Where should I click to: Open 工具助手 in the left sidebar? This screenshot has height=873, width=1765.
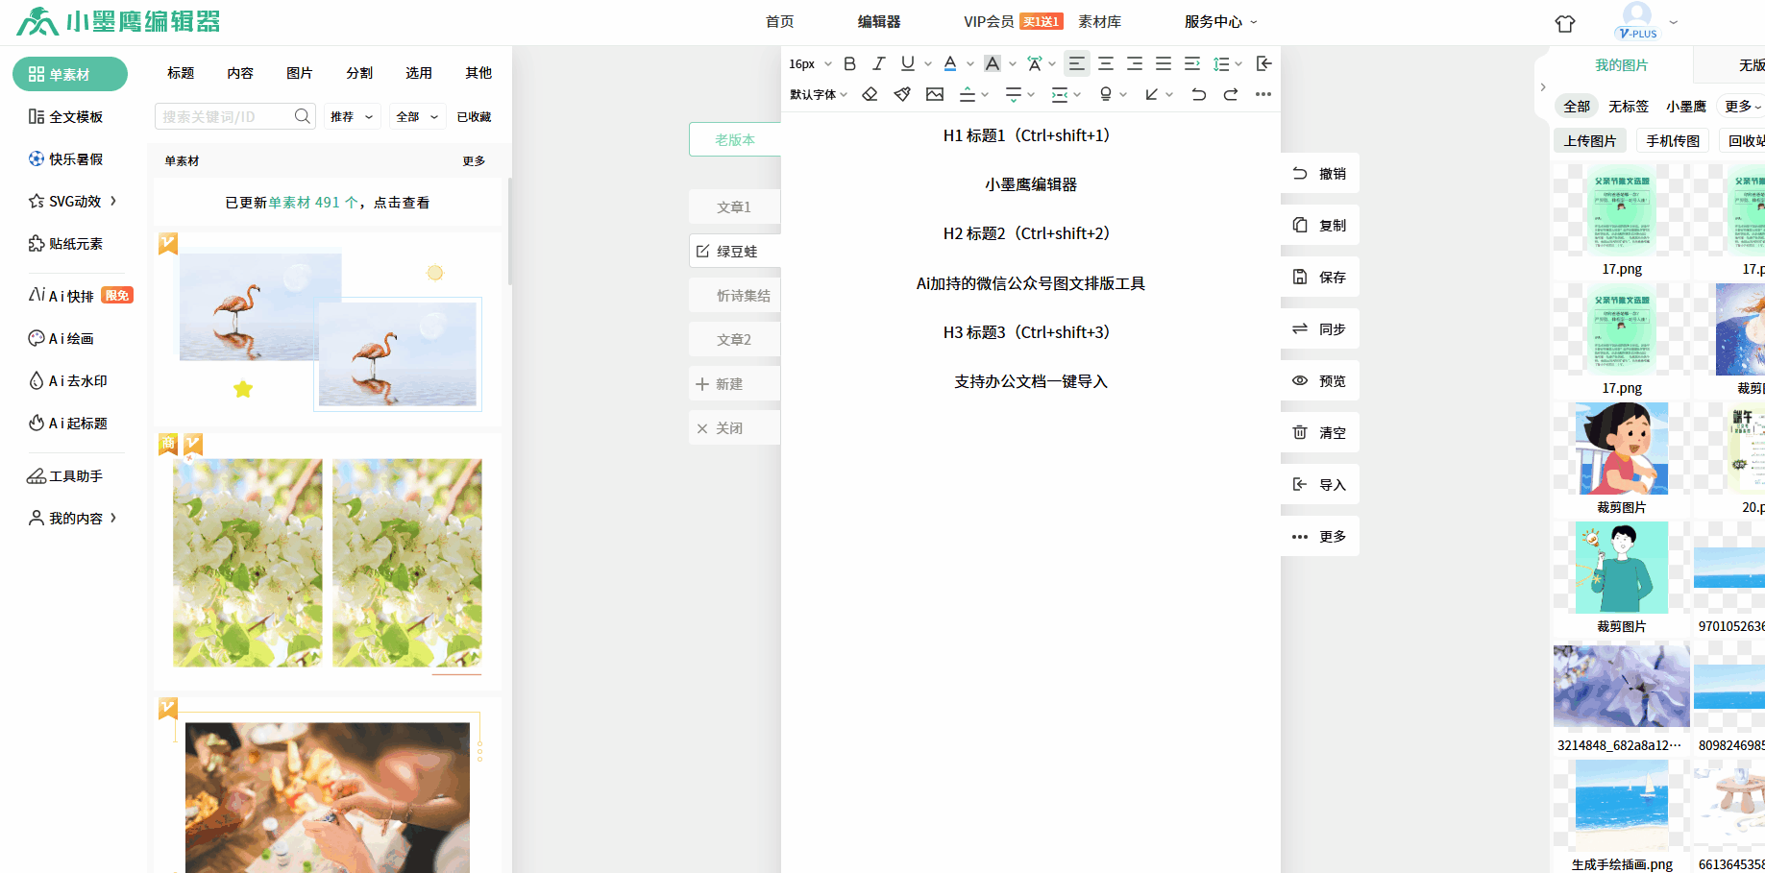65,475
